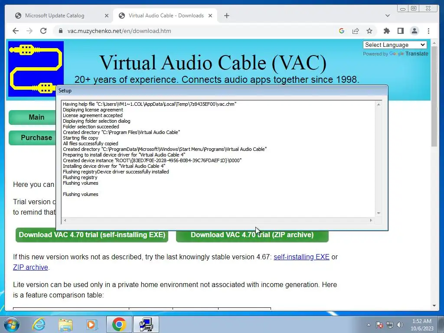This screenshot has height=333, width=444.
Task: Click the site security padlock icon
Action: [60, 31]
